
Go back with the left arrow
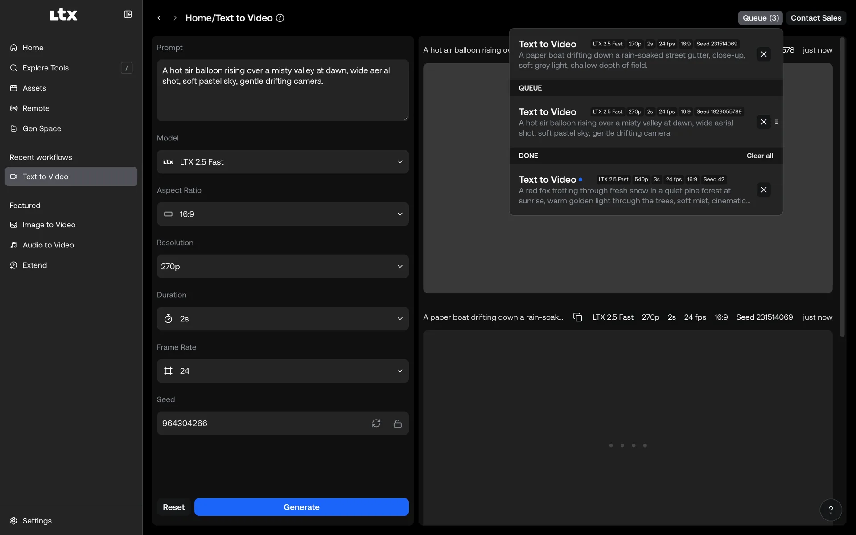click(159, 18)
